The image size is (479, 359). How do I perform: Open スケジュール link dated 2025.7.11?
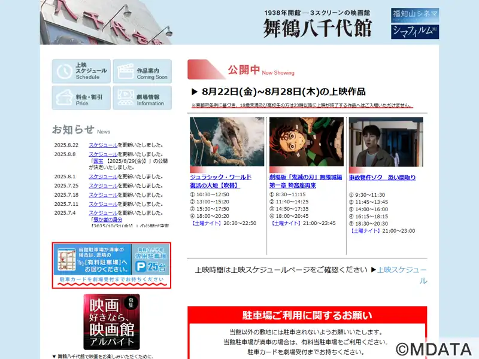[103, 204]
